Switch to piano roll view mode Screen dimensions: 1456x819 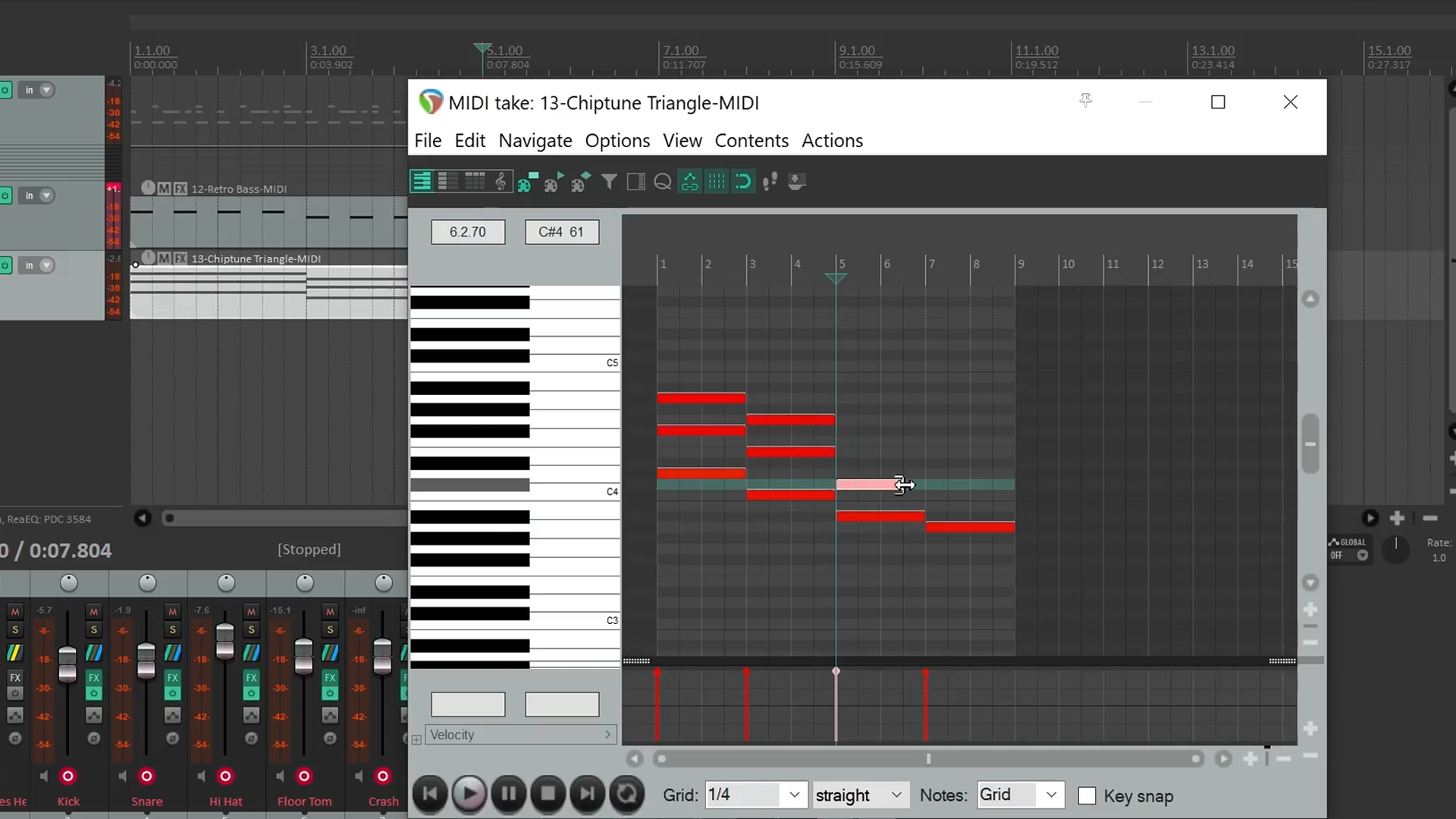(x=422, y=181)
